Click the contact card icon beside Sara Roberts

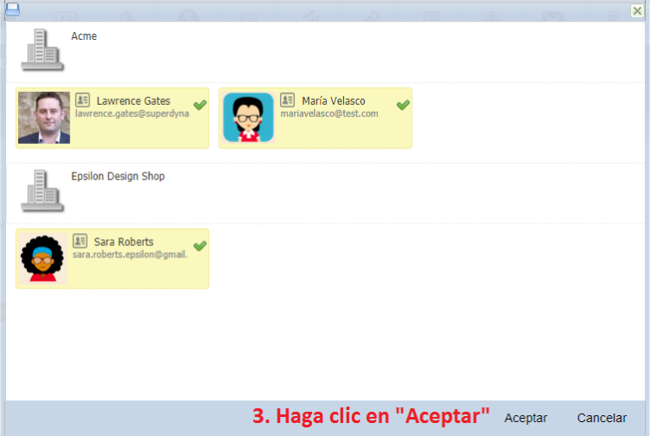coord(80,241)
